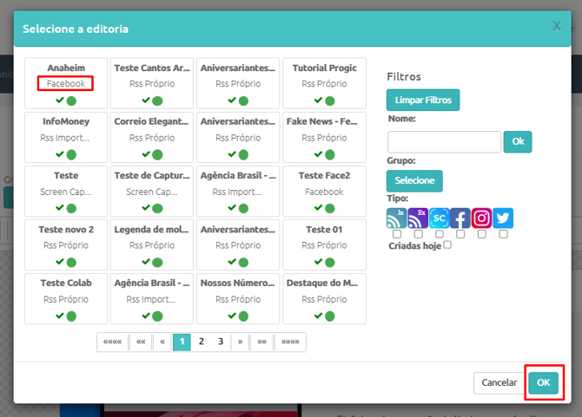This screenshot has width=582, height=417.
Task: Toggle the Criadas hoje checkbox
Action: tap(447, 244)
